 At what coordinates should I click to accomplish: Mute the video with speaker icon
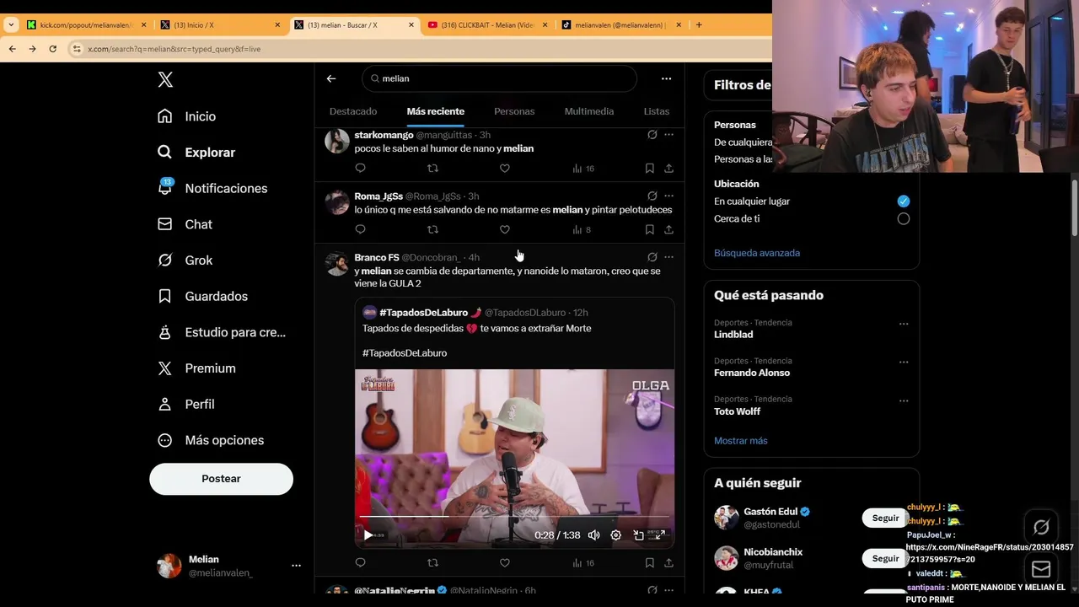click(x=593, y=535)
